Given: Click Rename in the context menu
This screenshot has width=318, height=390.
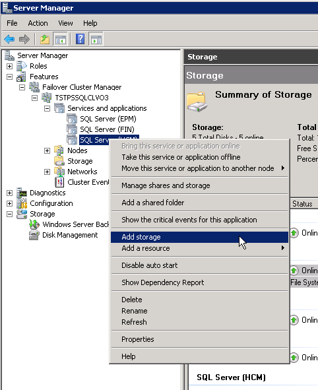Looking at the screenshot, I should [x=199, y=311].
